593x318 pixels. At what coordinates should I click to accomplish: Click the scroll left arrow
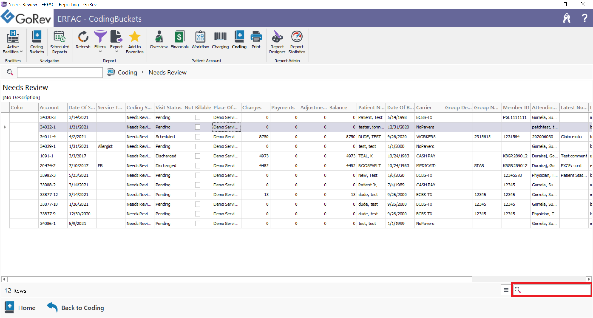(4, 279)
